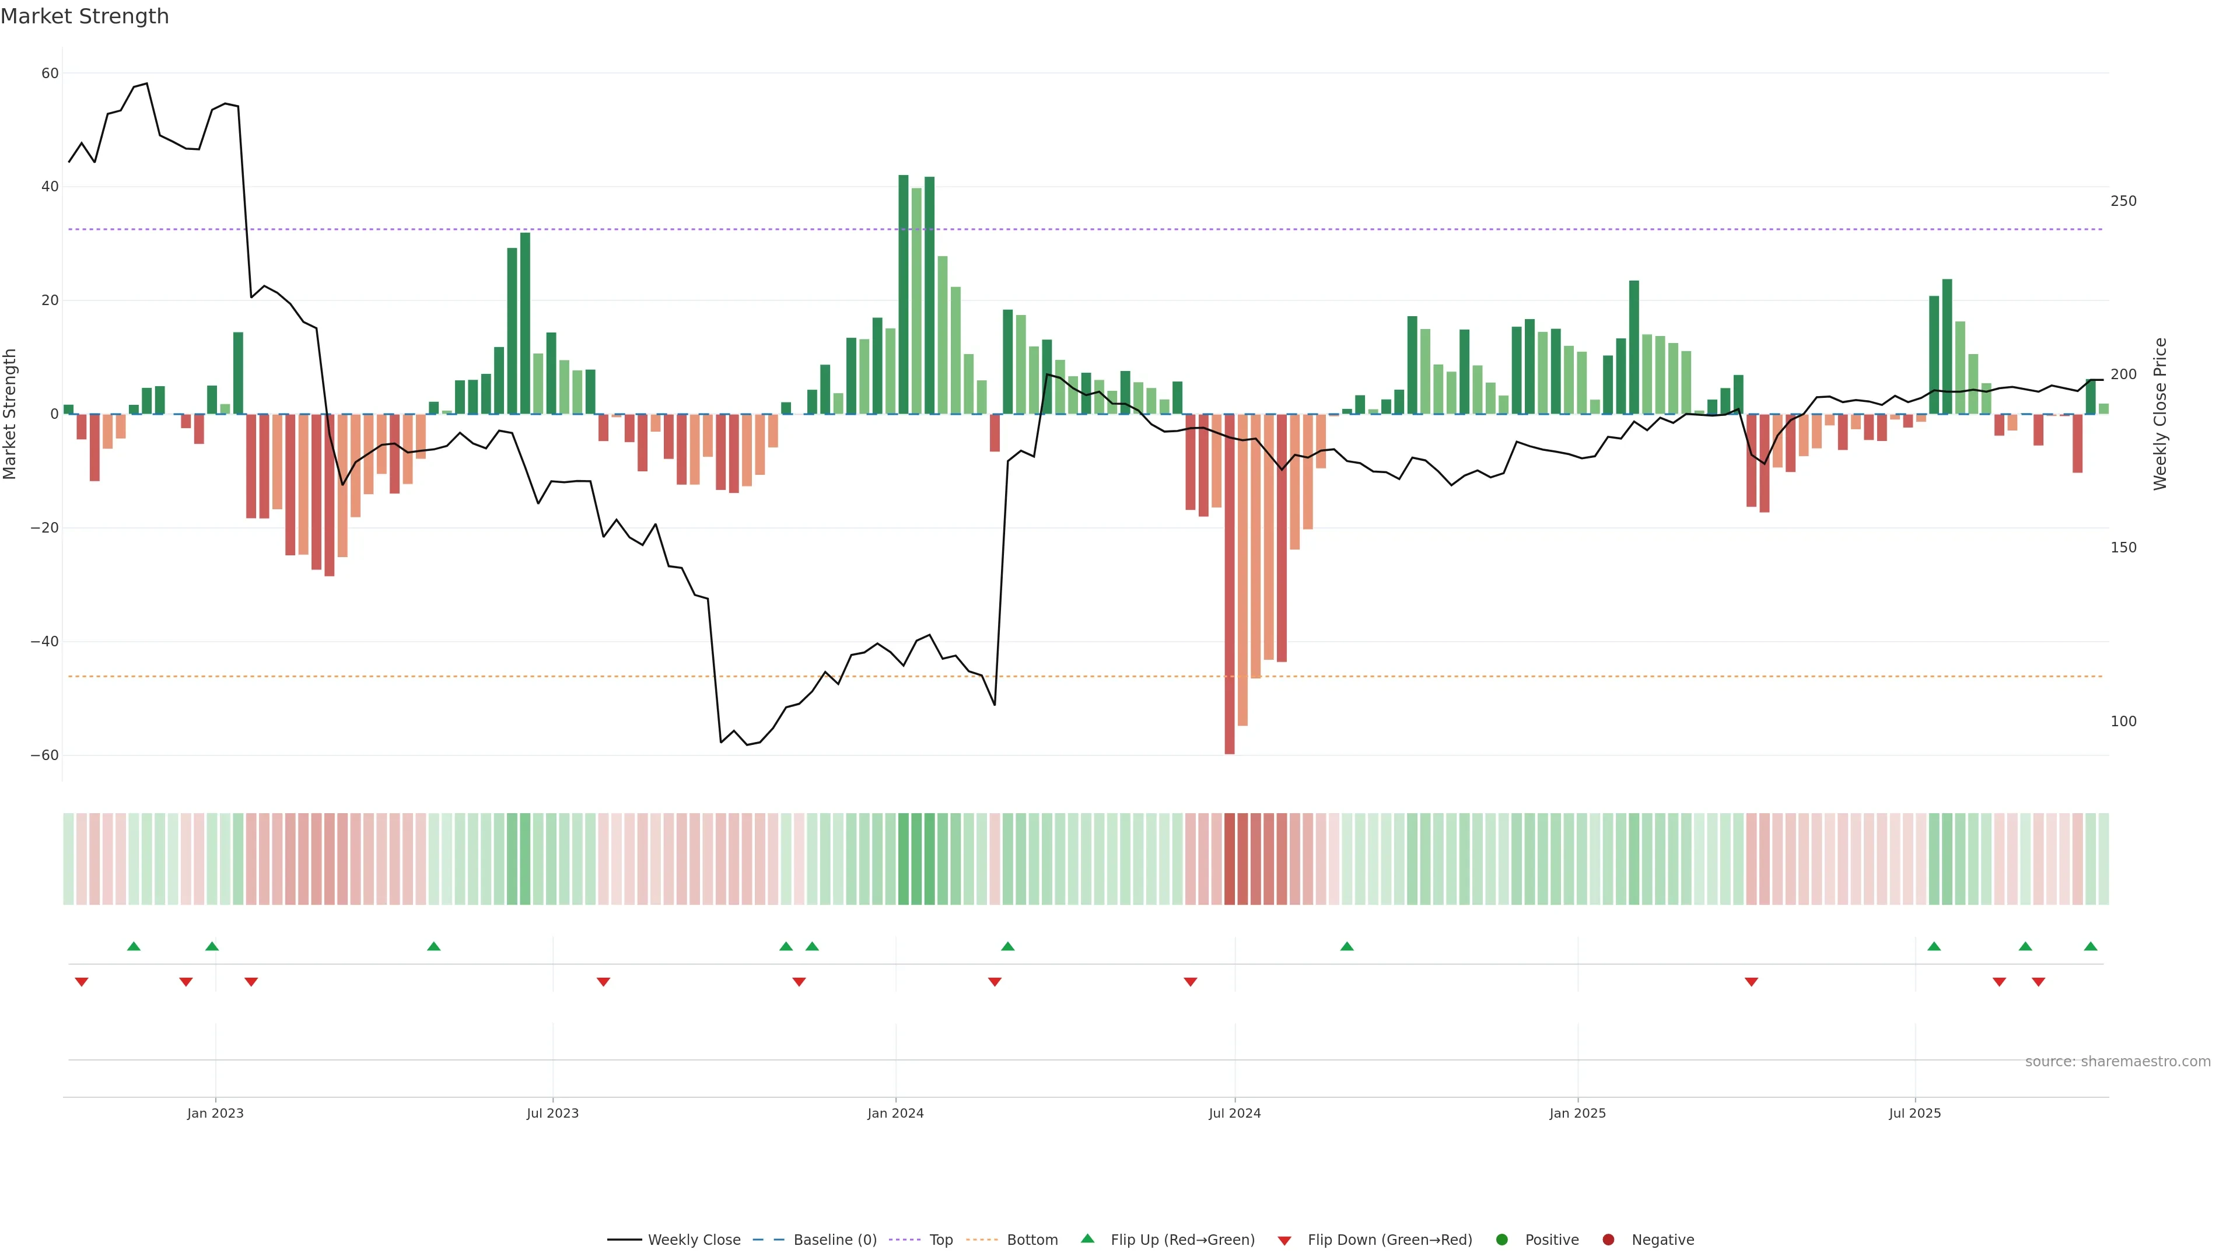
Task: Click the green Positive circle in legend
Action: (x=1501, y=1239)
